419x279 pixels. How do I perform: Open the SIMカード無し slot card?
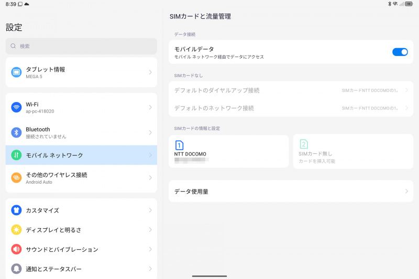(x=353, y=151)
